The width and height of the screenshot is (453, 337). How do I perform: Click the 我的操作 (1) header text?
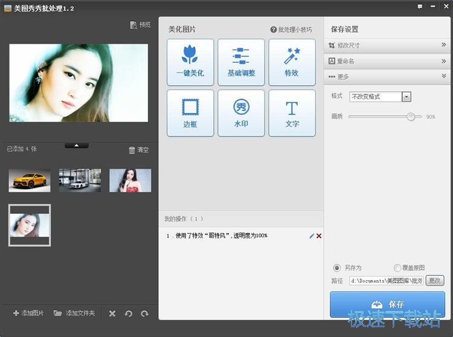(x=184, y=219)
